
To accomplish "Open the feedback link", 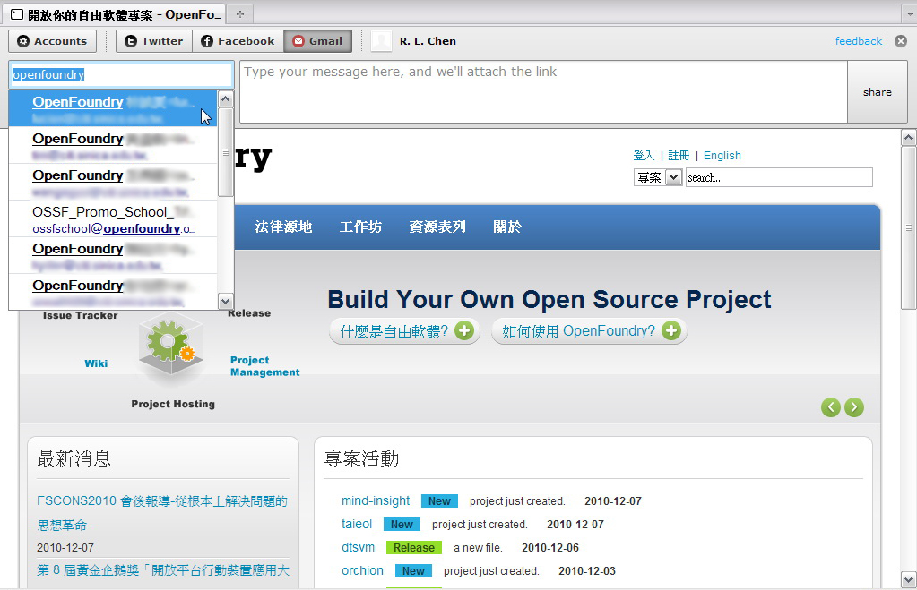I will point(858,41).
